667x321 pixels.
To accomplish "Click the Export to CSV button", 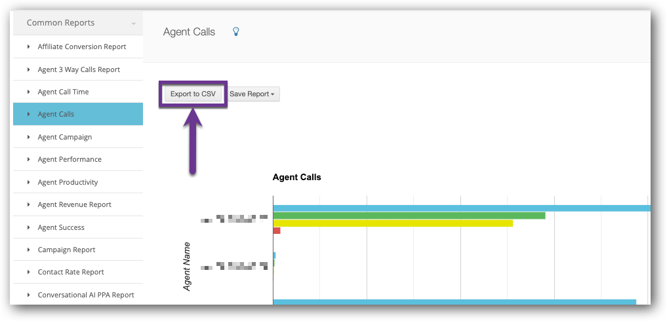I will tap(193, 94).
